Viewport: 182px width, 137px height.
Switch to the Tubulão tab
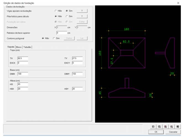click(27, 47)
